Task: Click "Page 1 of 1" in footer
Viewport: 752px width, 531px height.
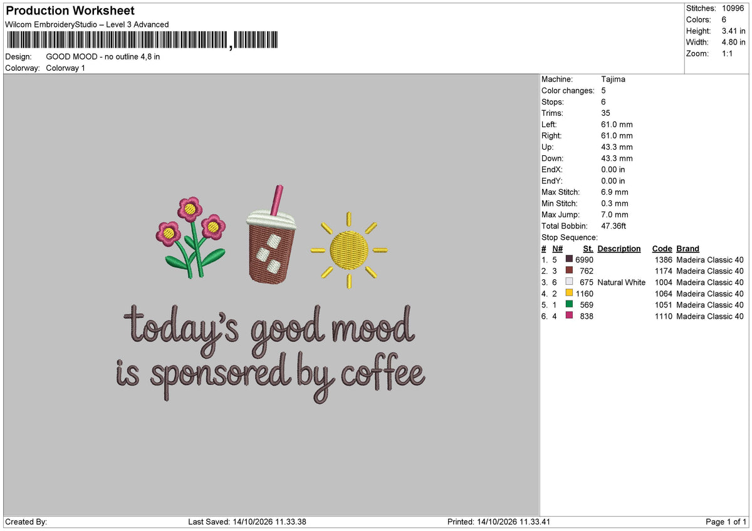Action: pyautogui.click(x=726, y=521)
